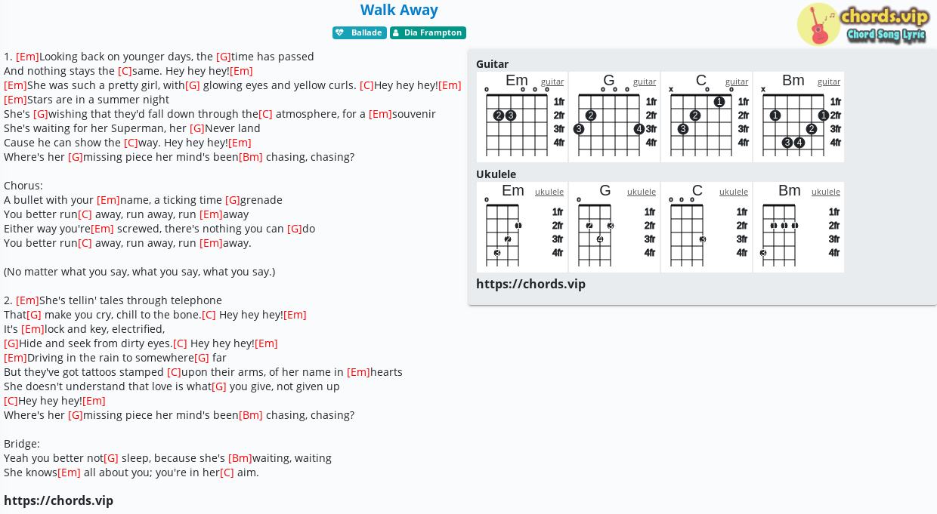Click the first [Em] chord in verse 1
Image resolution: width=937 pixels, height=514 pixels.
[27, 57]
